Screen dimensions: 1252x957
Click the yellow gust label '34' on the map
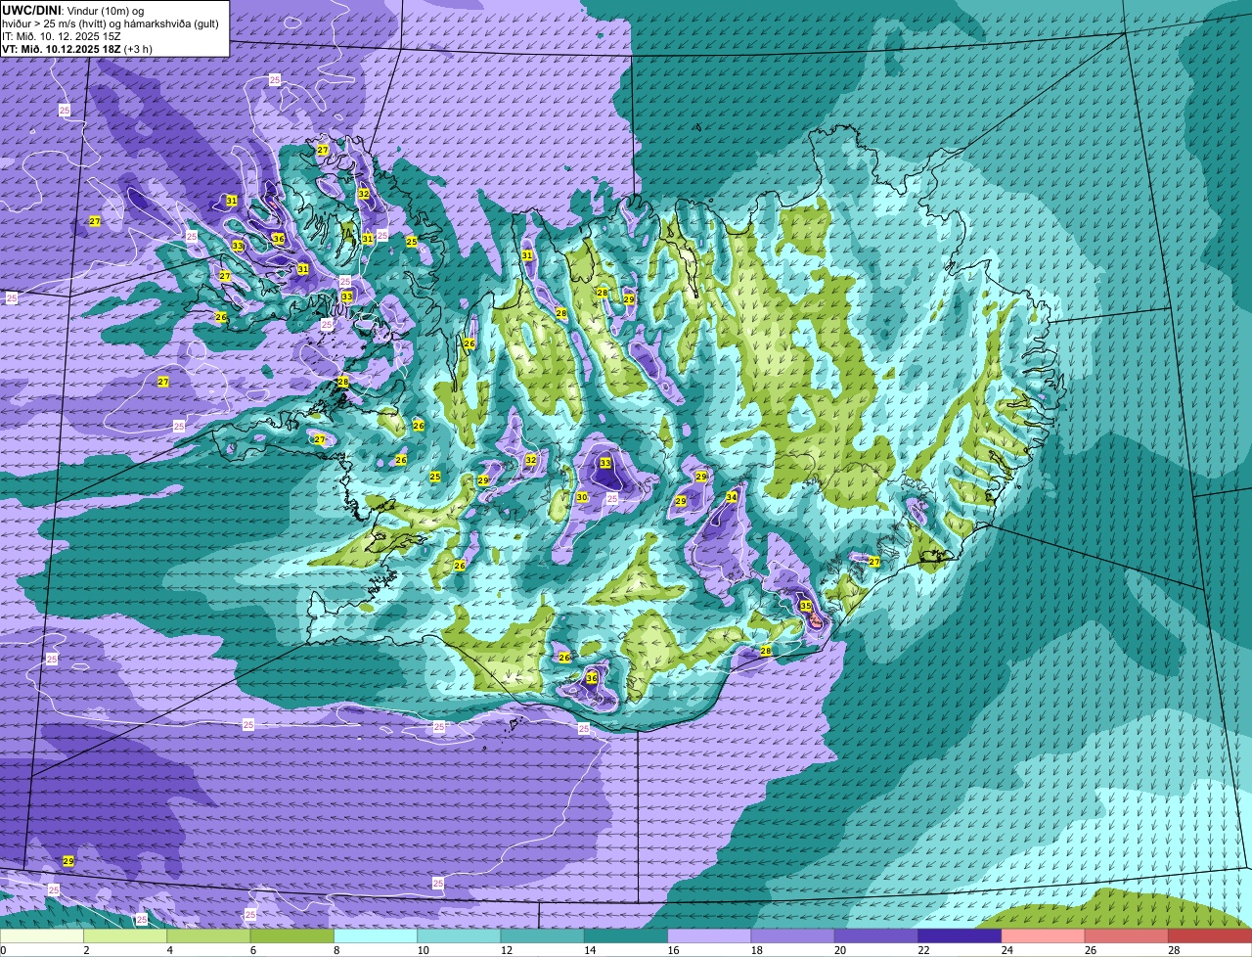(x=732, y=497)
